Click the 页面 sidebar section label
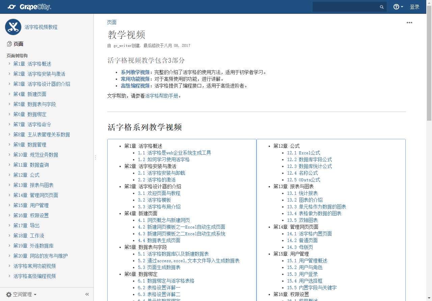This screenshot has width=432, height=301. pyautogui.click(x=18, y=44)
